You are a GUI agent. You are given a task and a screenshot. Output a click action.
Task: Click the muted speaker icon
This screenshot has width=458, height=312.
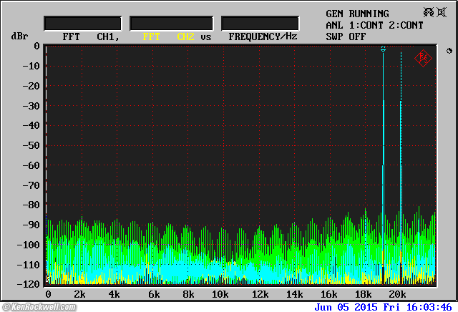pyautogui.click(x=442, y=12)
